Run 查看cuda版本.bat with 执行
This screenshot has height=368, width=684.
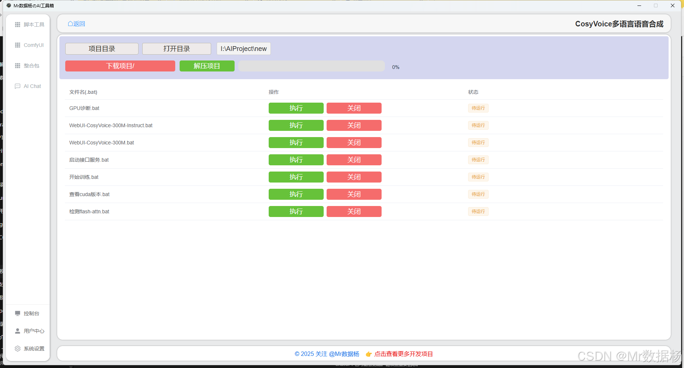[296, 194]
